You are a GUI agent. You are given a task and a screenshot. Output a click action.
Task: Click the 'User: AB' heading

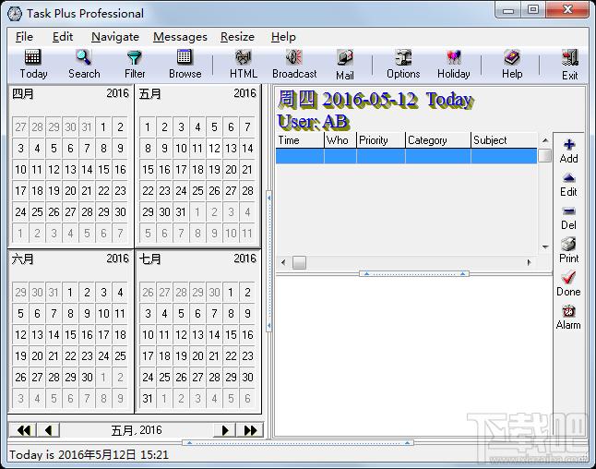[x=313, y=122]
